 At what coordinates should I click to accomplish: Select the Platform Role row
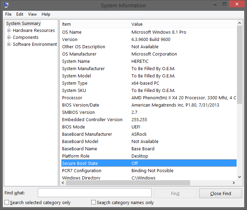[x=149, y=156]
